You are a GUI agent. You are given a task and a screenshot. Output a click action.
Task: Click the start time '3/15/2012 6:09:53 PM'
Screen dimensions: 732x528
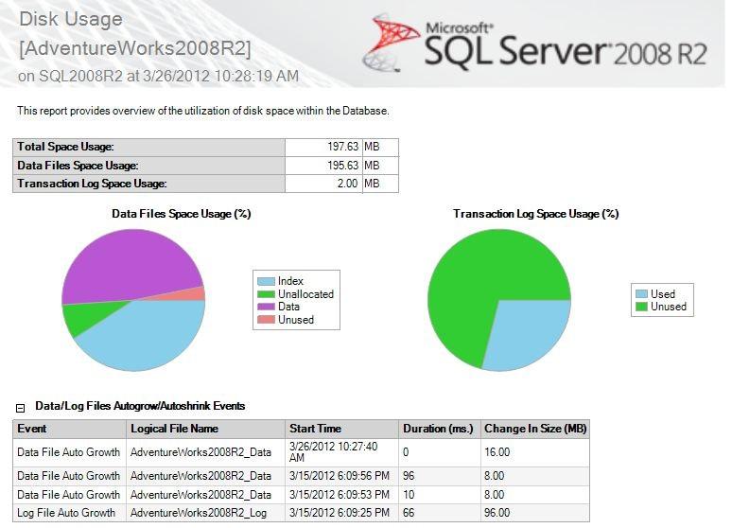[340, 494]
